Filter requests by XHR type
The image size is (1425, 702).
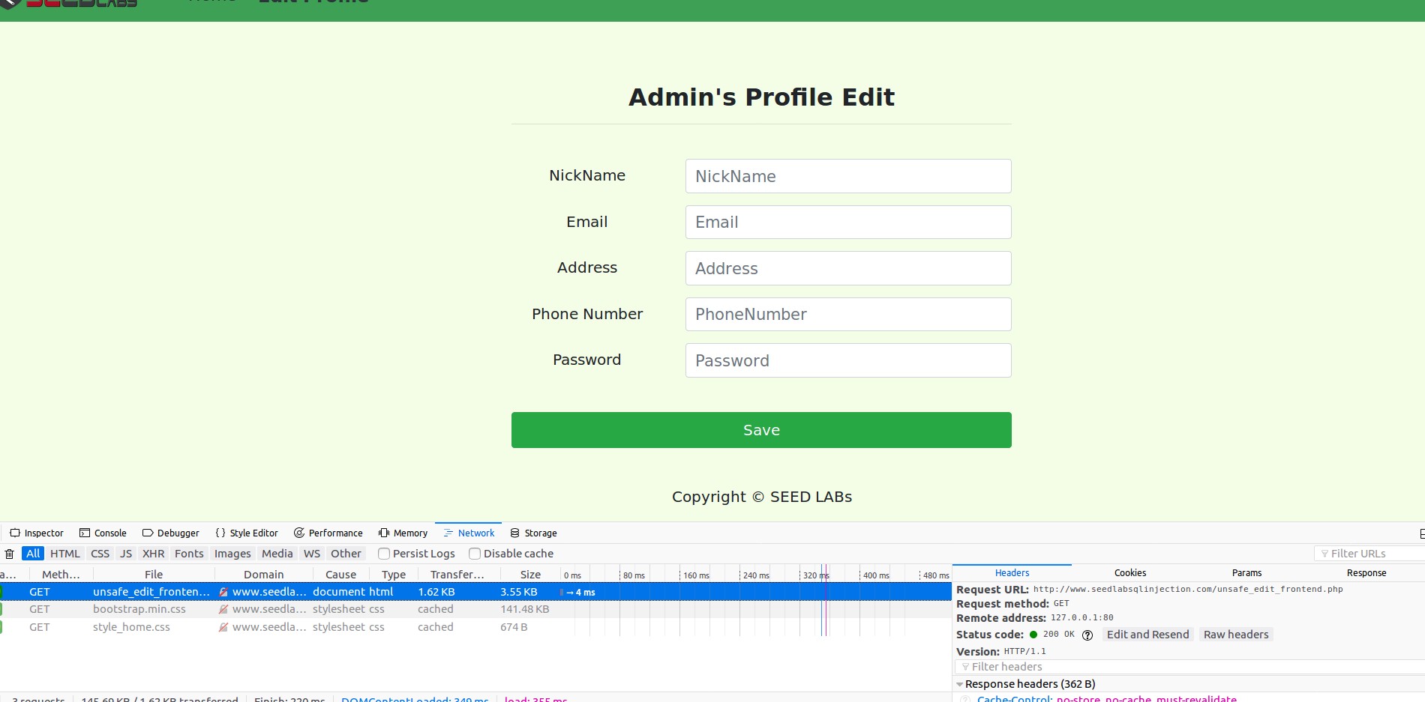tap(153, 554)
